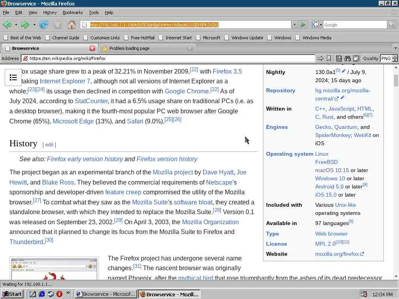
Task: Open the Channel Guide bookmark
Action: pos(62,38)
